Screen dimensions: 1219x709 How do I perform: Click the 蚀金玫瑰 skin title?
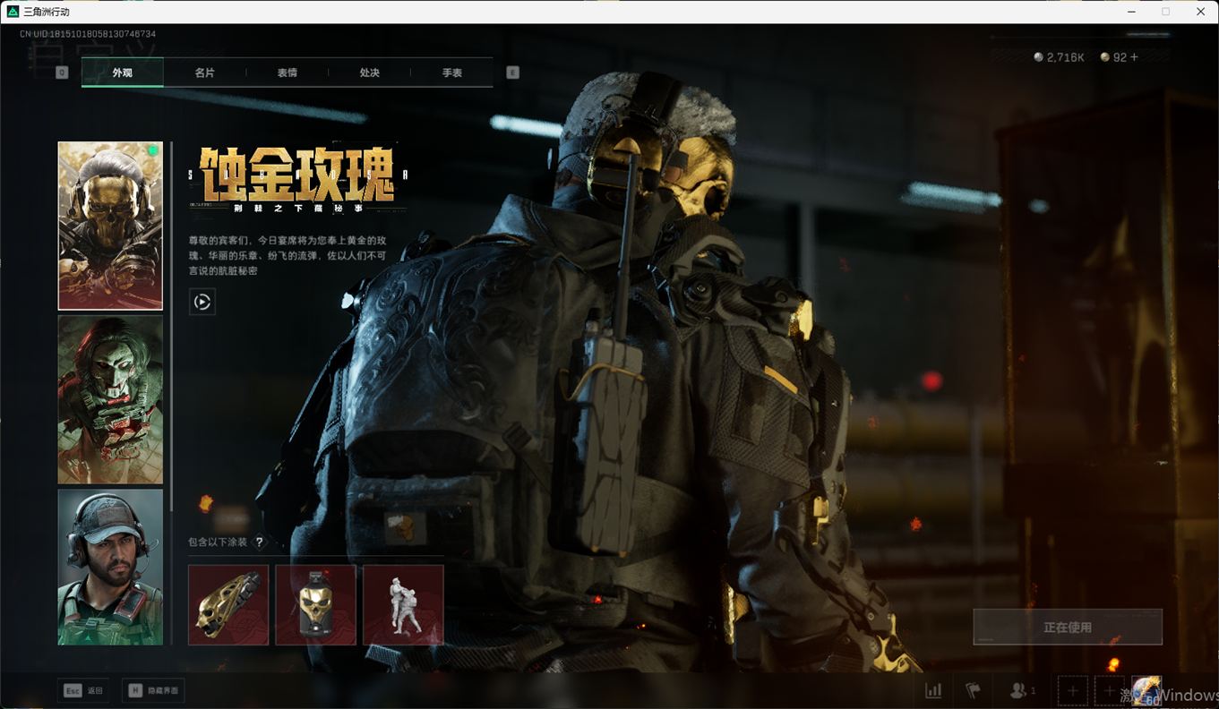297,175
